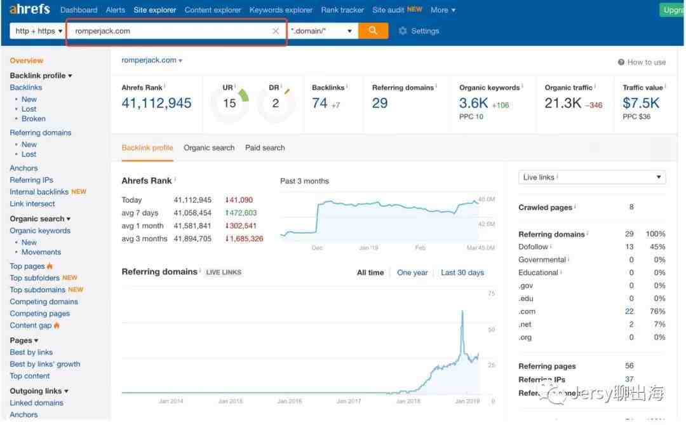Expand the More menu
Image resolution: width=686 pixels, height=425 pixels.
pyautogui.click(x=443, y=10)
